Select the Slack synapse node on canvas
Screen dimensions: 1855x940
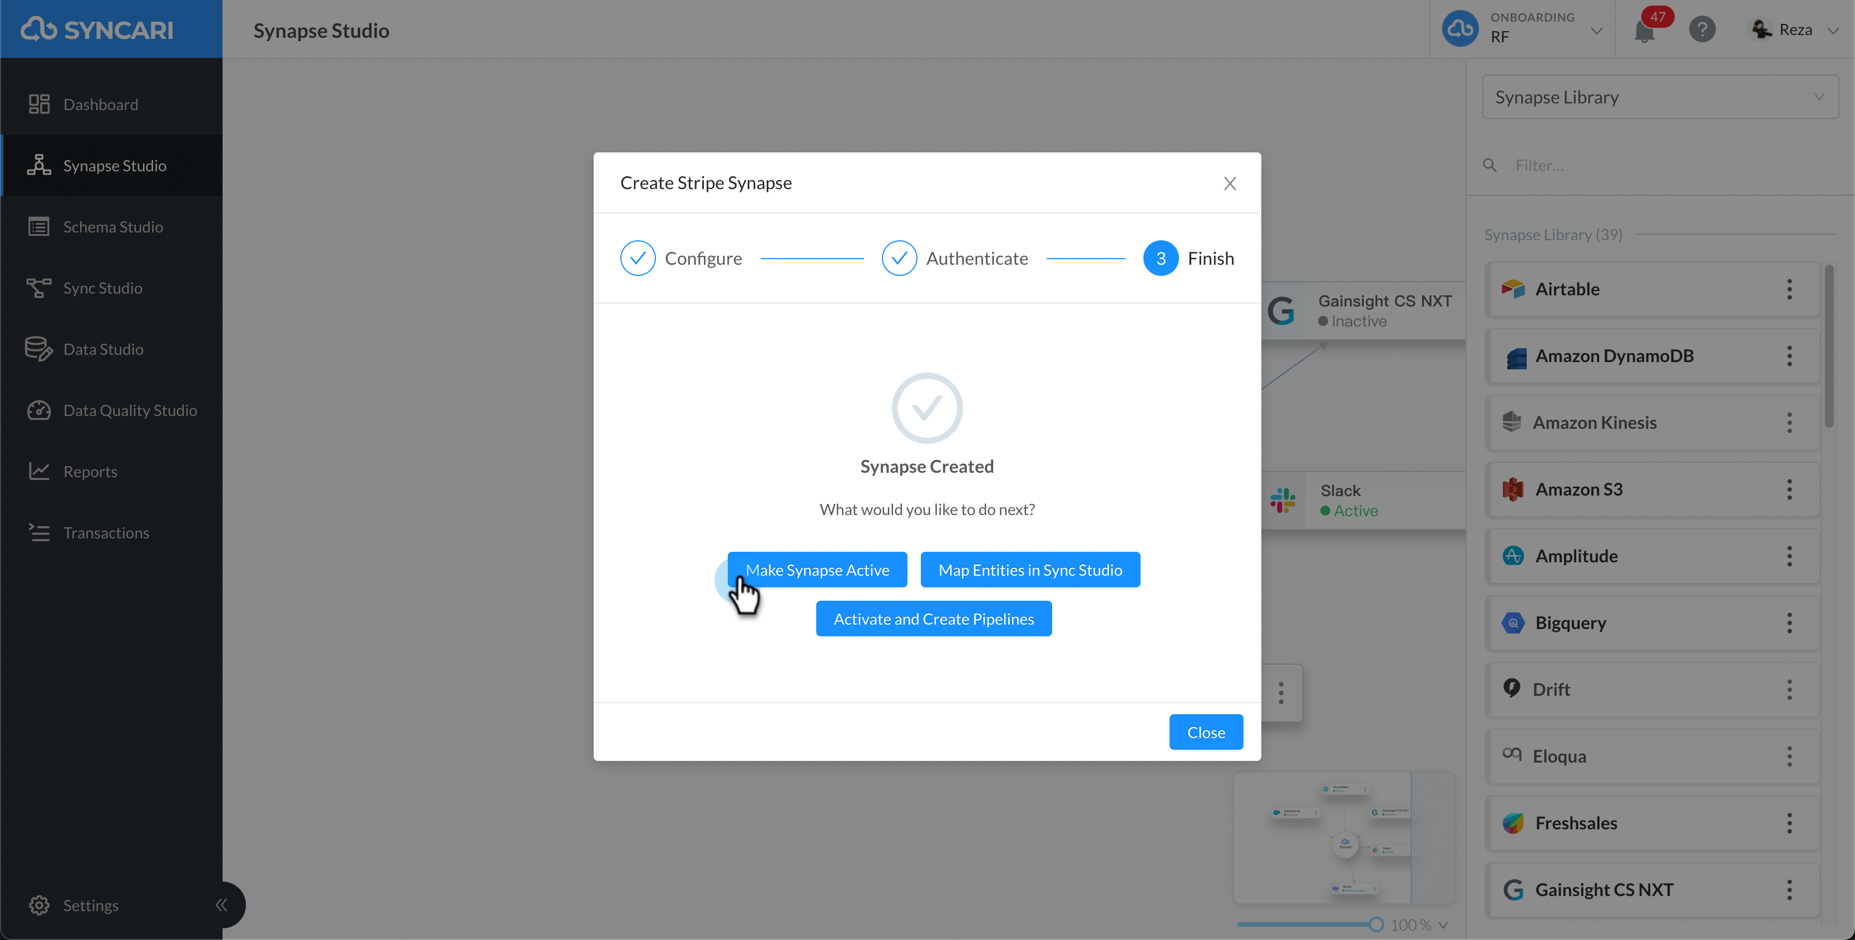(1364, 501)
